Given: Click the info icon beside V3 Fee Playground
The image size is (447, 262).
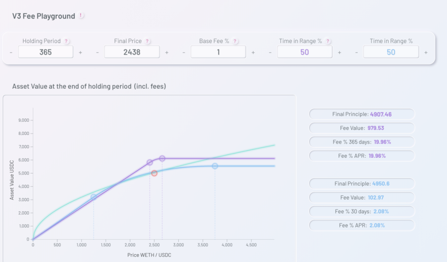Looking at the screenshot, I should (81, 15).
